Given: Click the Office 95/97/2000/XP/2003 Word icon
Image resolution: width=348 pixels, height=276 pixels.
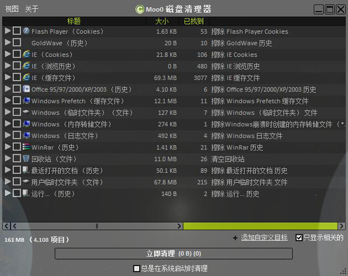Looking at the screenshot, I should (26, 89).
